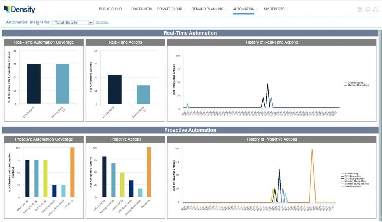Image resolution: width=382 pixels, height=222 pixels.
Task: Toggle the Rebalancing series in Proactive history legend
Action: point(351,174)
